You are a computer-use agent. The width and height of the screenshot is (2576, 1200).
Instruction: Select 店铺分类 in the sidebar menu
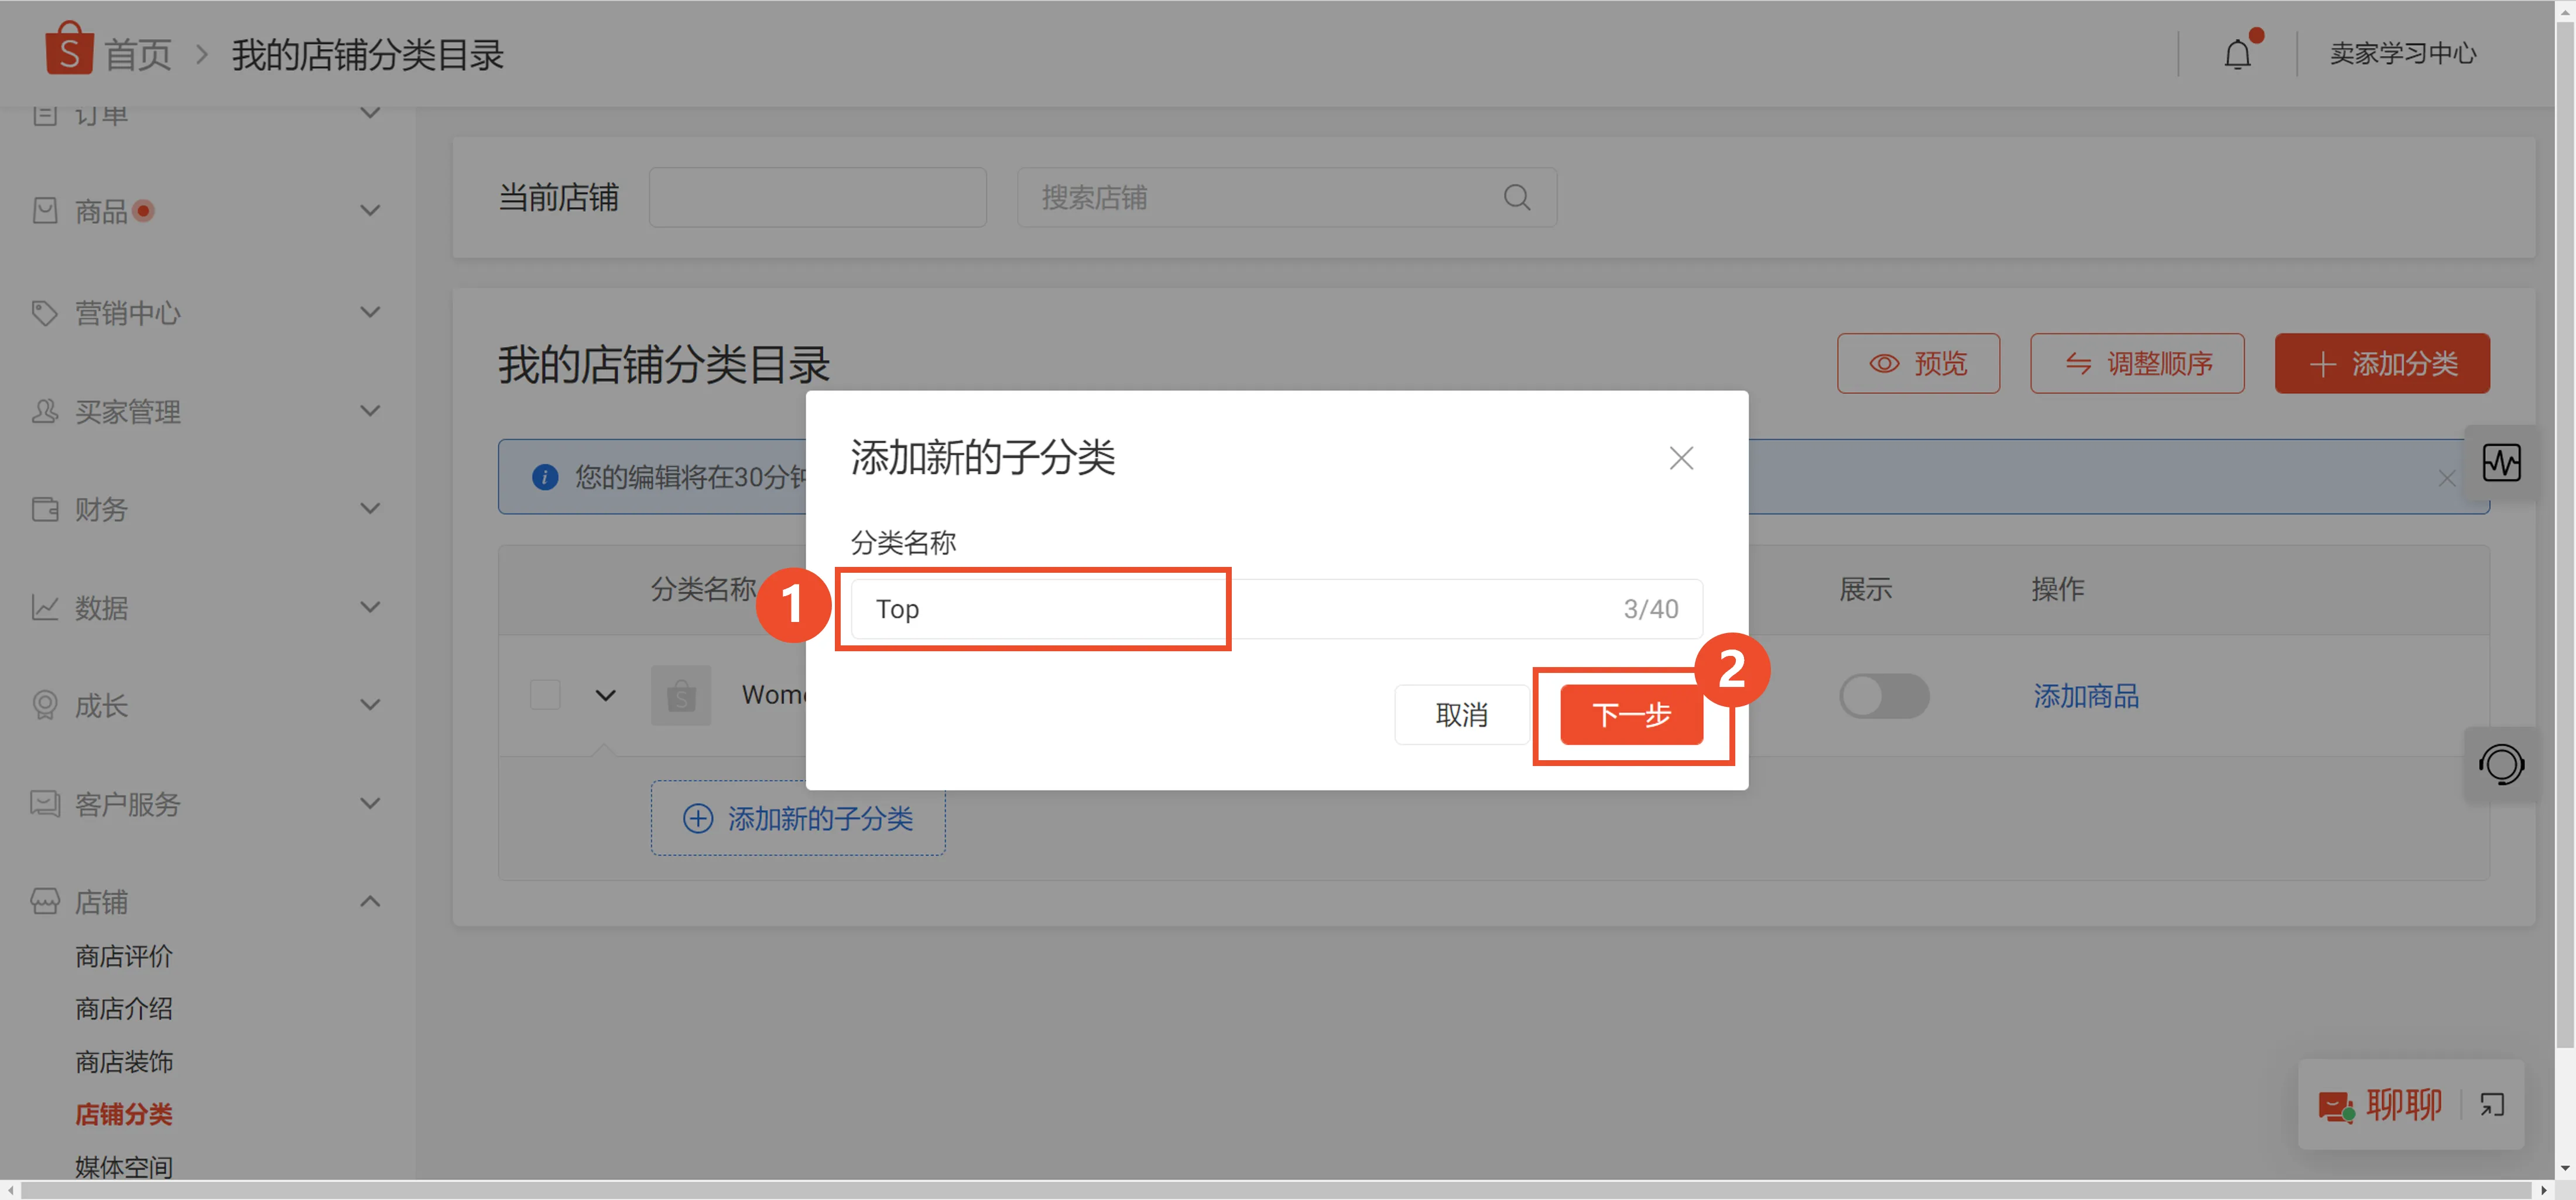click(x=124, y=1114)
